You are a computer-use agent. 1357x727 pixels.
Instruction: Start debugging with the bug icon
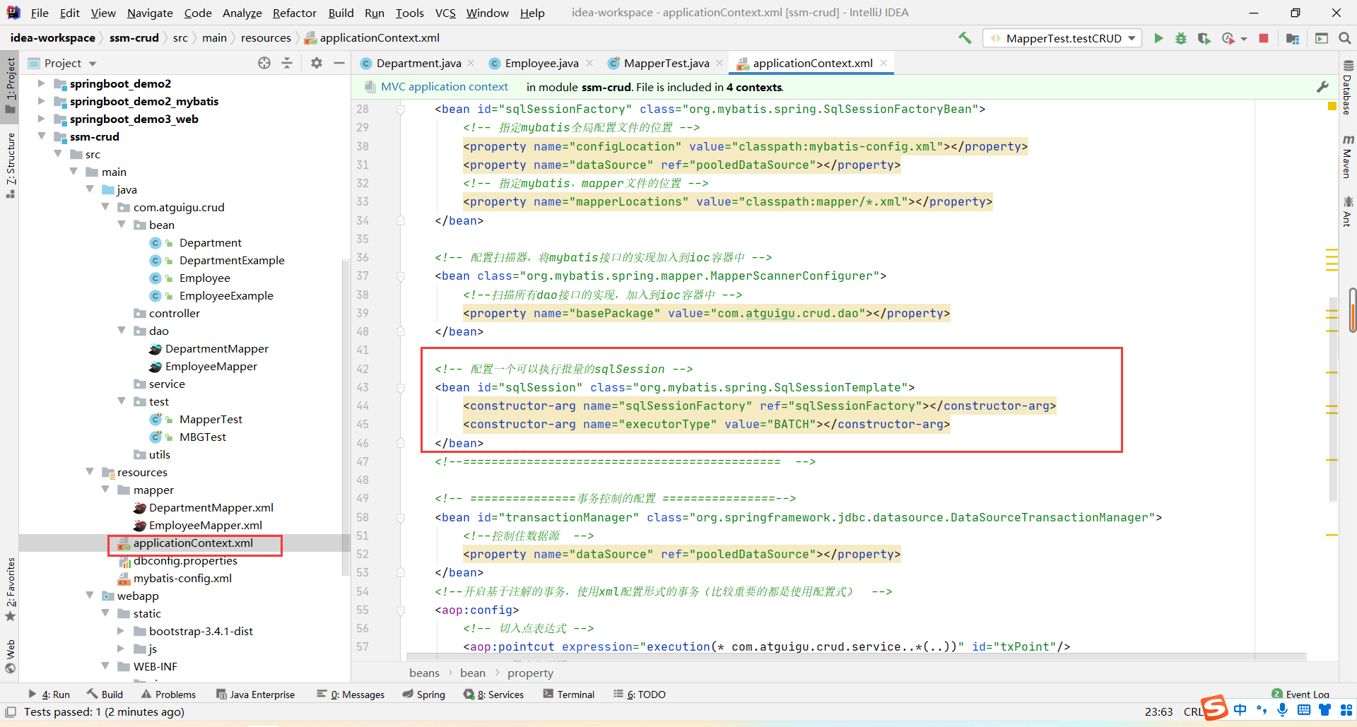(1181, 38)
